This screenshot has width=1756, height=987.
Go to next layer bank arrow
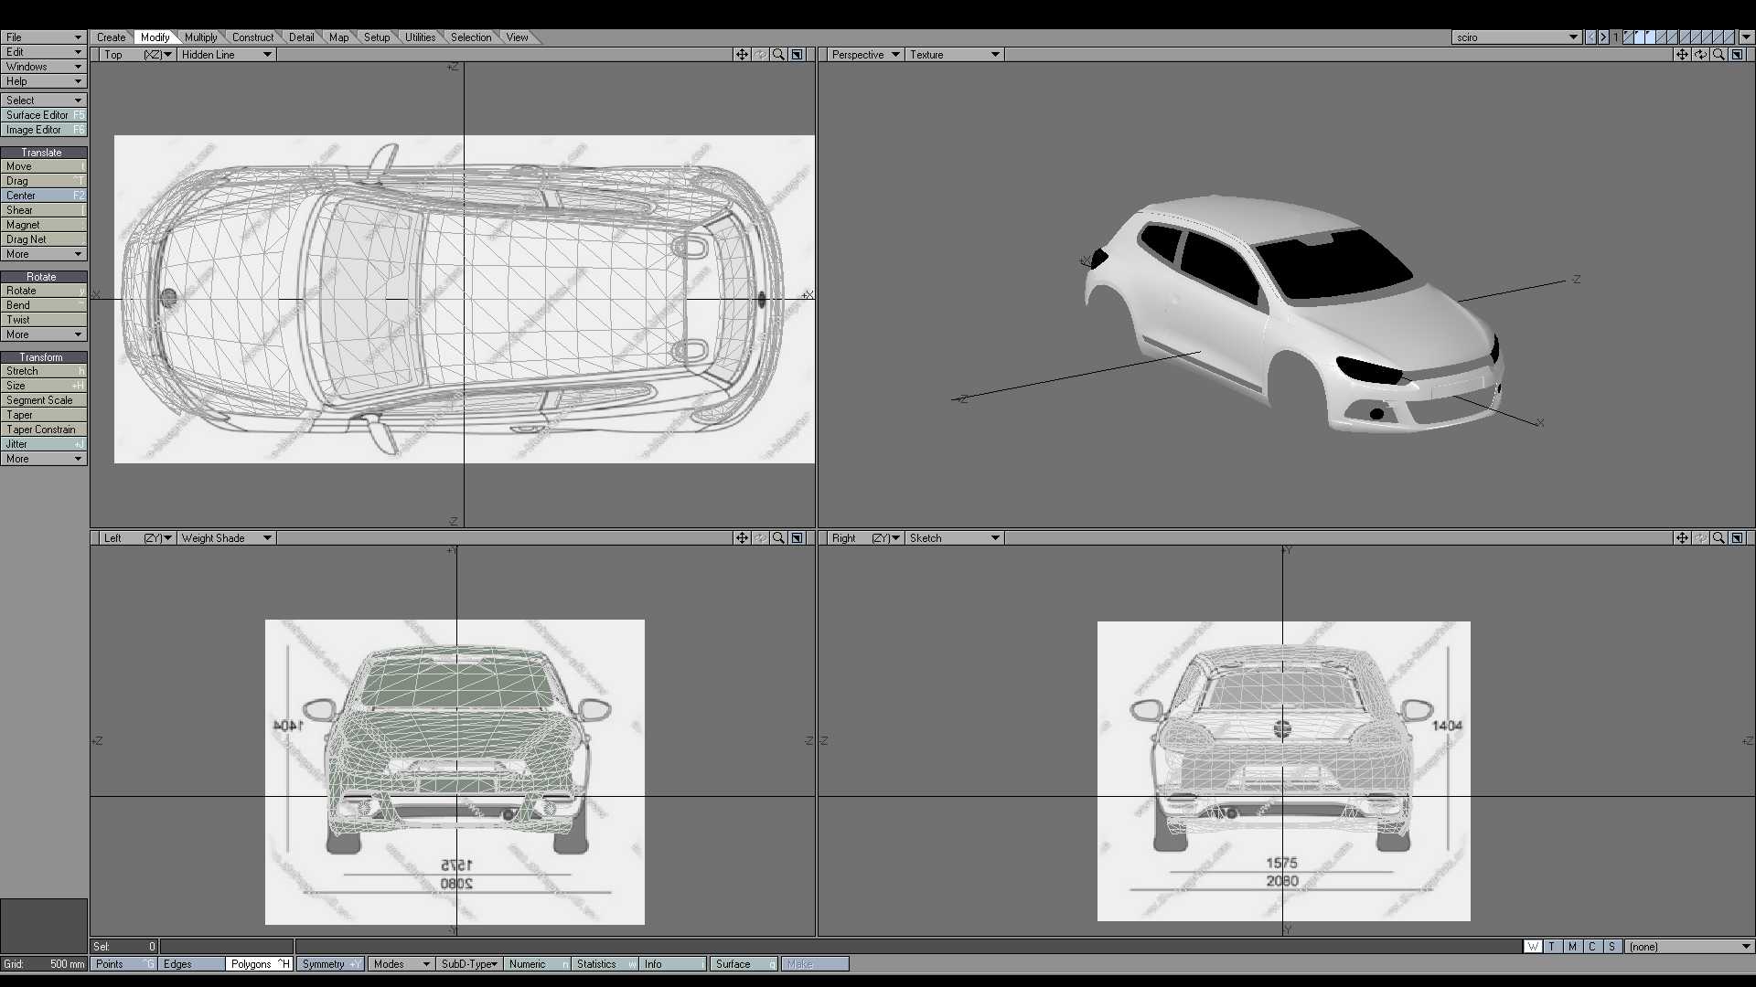[1603, 37]
